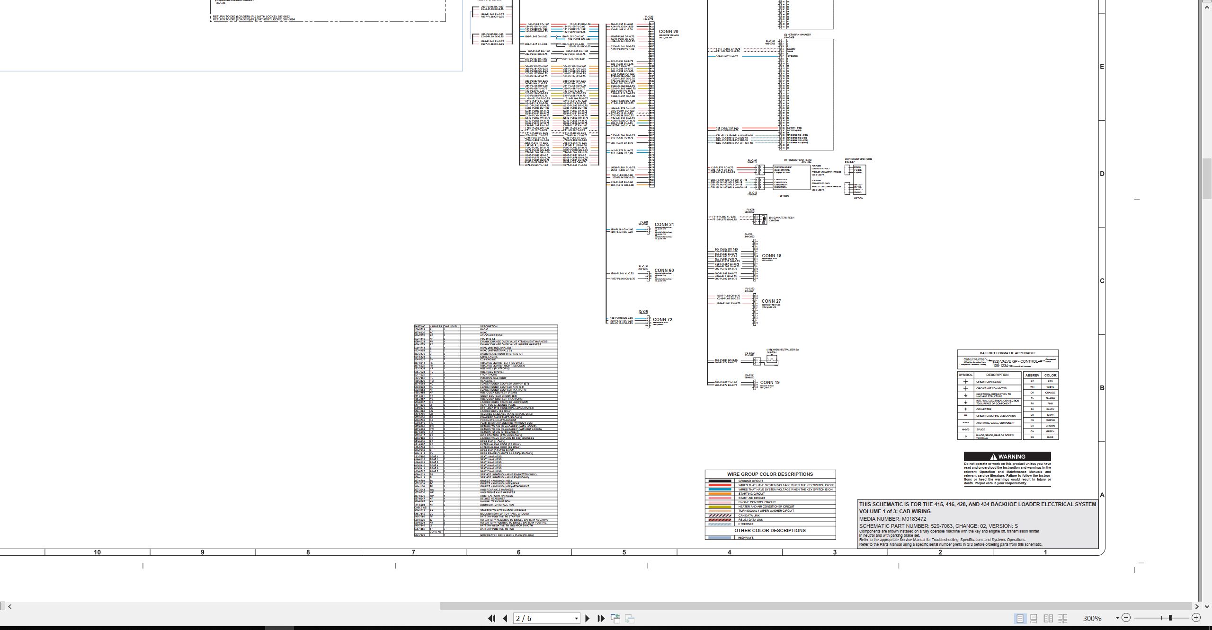The image size is (1212, 630).
Task: Click grid row letter E
Action: (1102, 66)
